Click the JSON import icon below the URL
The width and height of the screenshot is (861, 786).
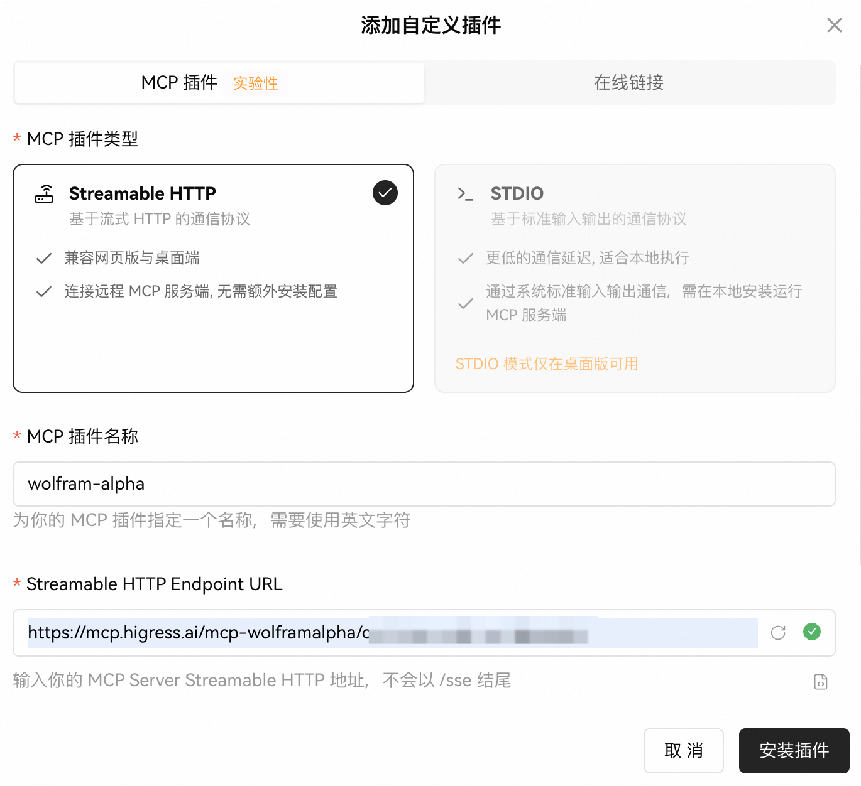[x=821, y=682]
